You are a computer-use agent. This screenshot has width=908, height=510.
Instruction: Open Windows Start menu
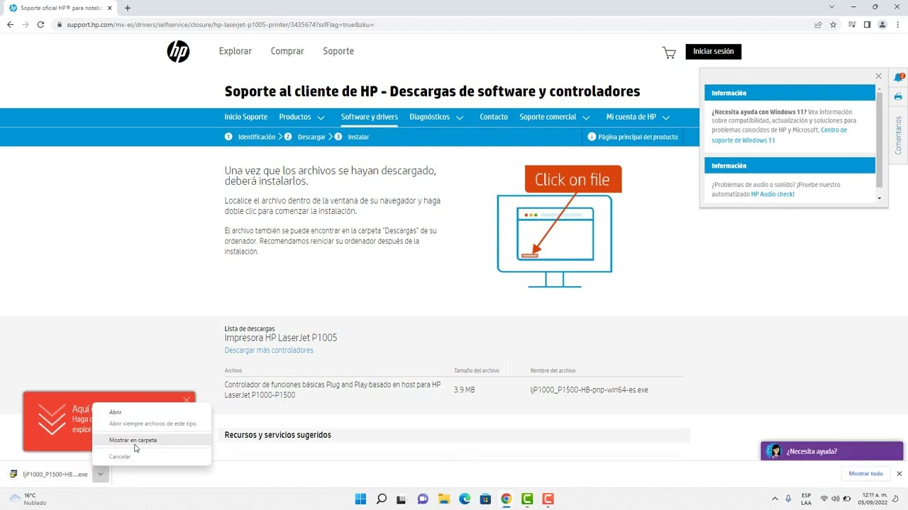click(x=360, y=499)
